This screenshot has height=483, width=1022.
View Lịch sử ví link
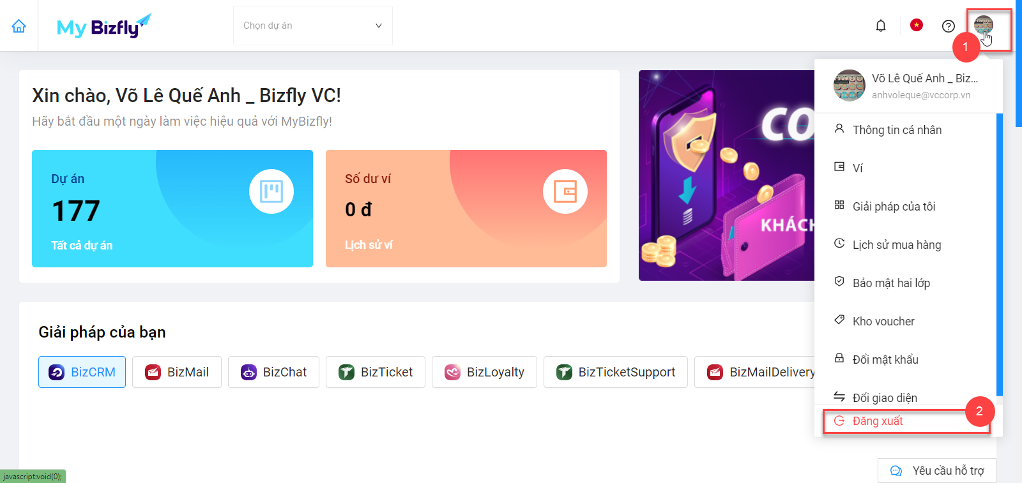click(369, 245)
